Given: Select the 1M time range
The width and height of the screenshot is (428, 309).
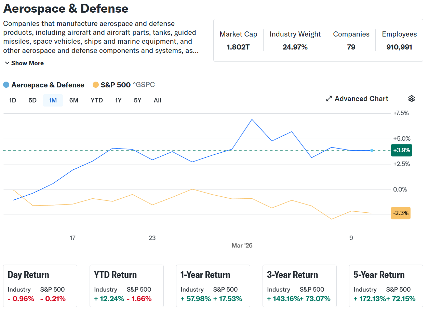Looking at the screenshot, I should [x=53, y=100].
